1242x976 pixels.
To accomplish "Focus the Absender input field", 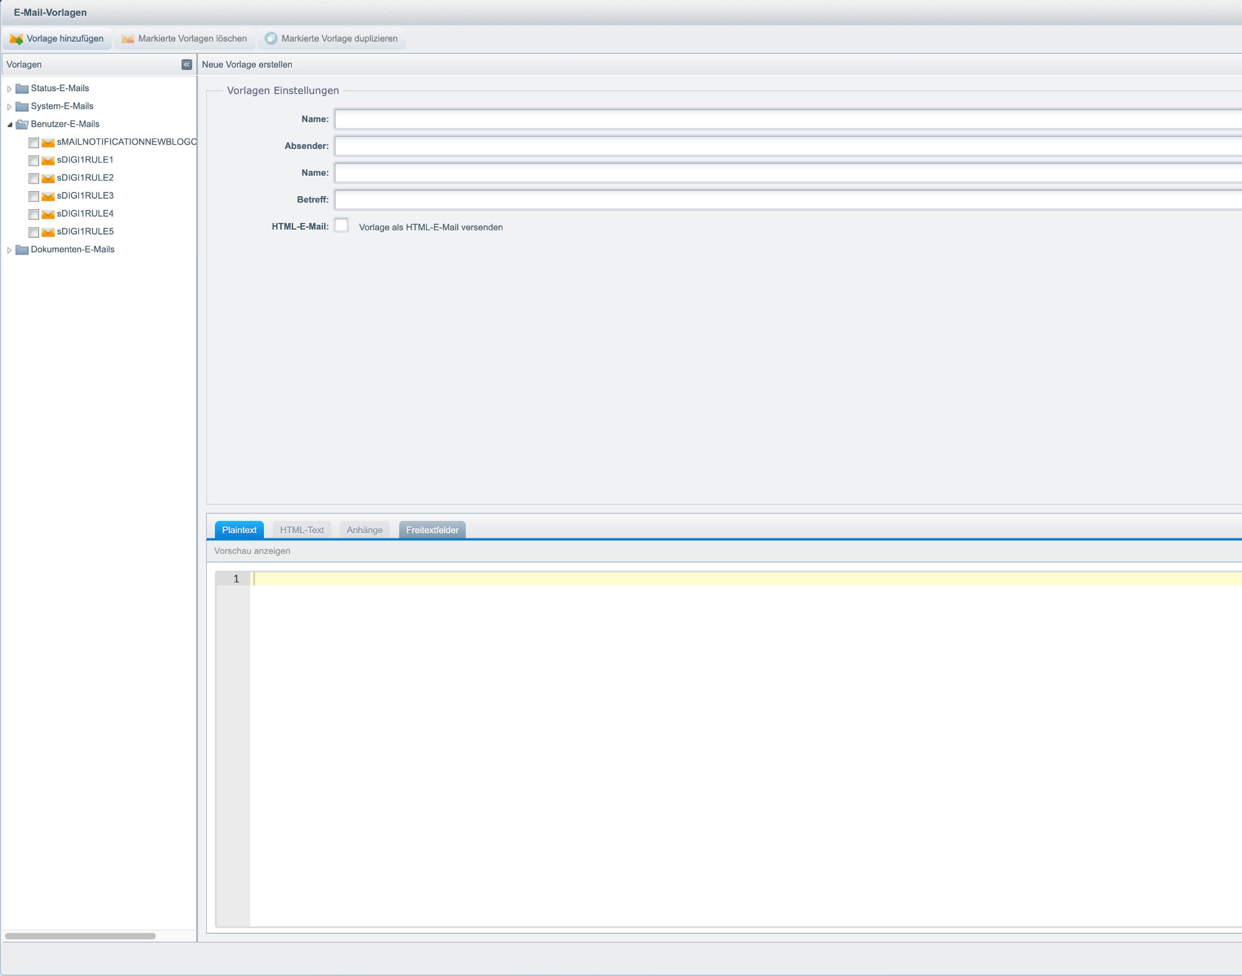I will pos(788,146).
